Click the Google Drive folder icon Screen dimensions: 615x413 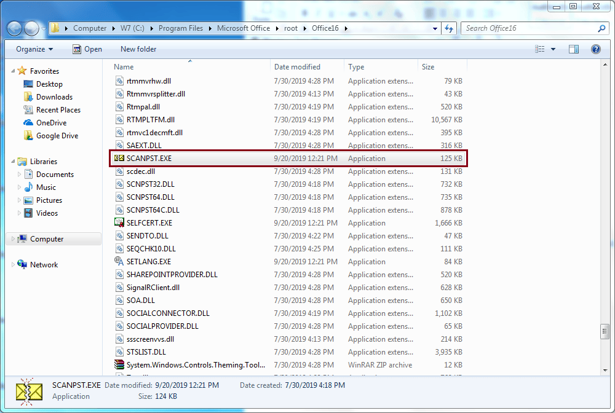point(28,136)
